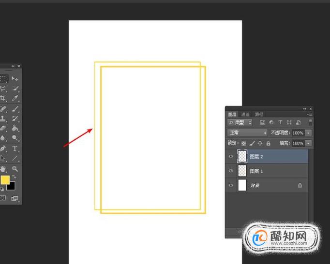The width and height of the screenshot is (330, 264).
Task: Filter layers by pixel layers
Action: (262, 122)
